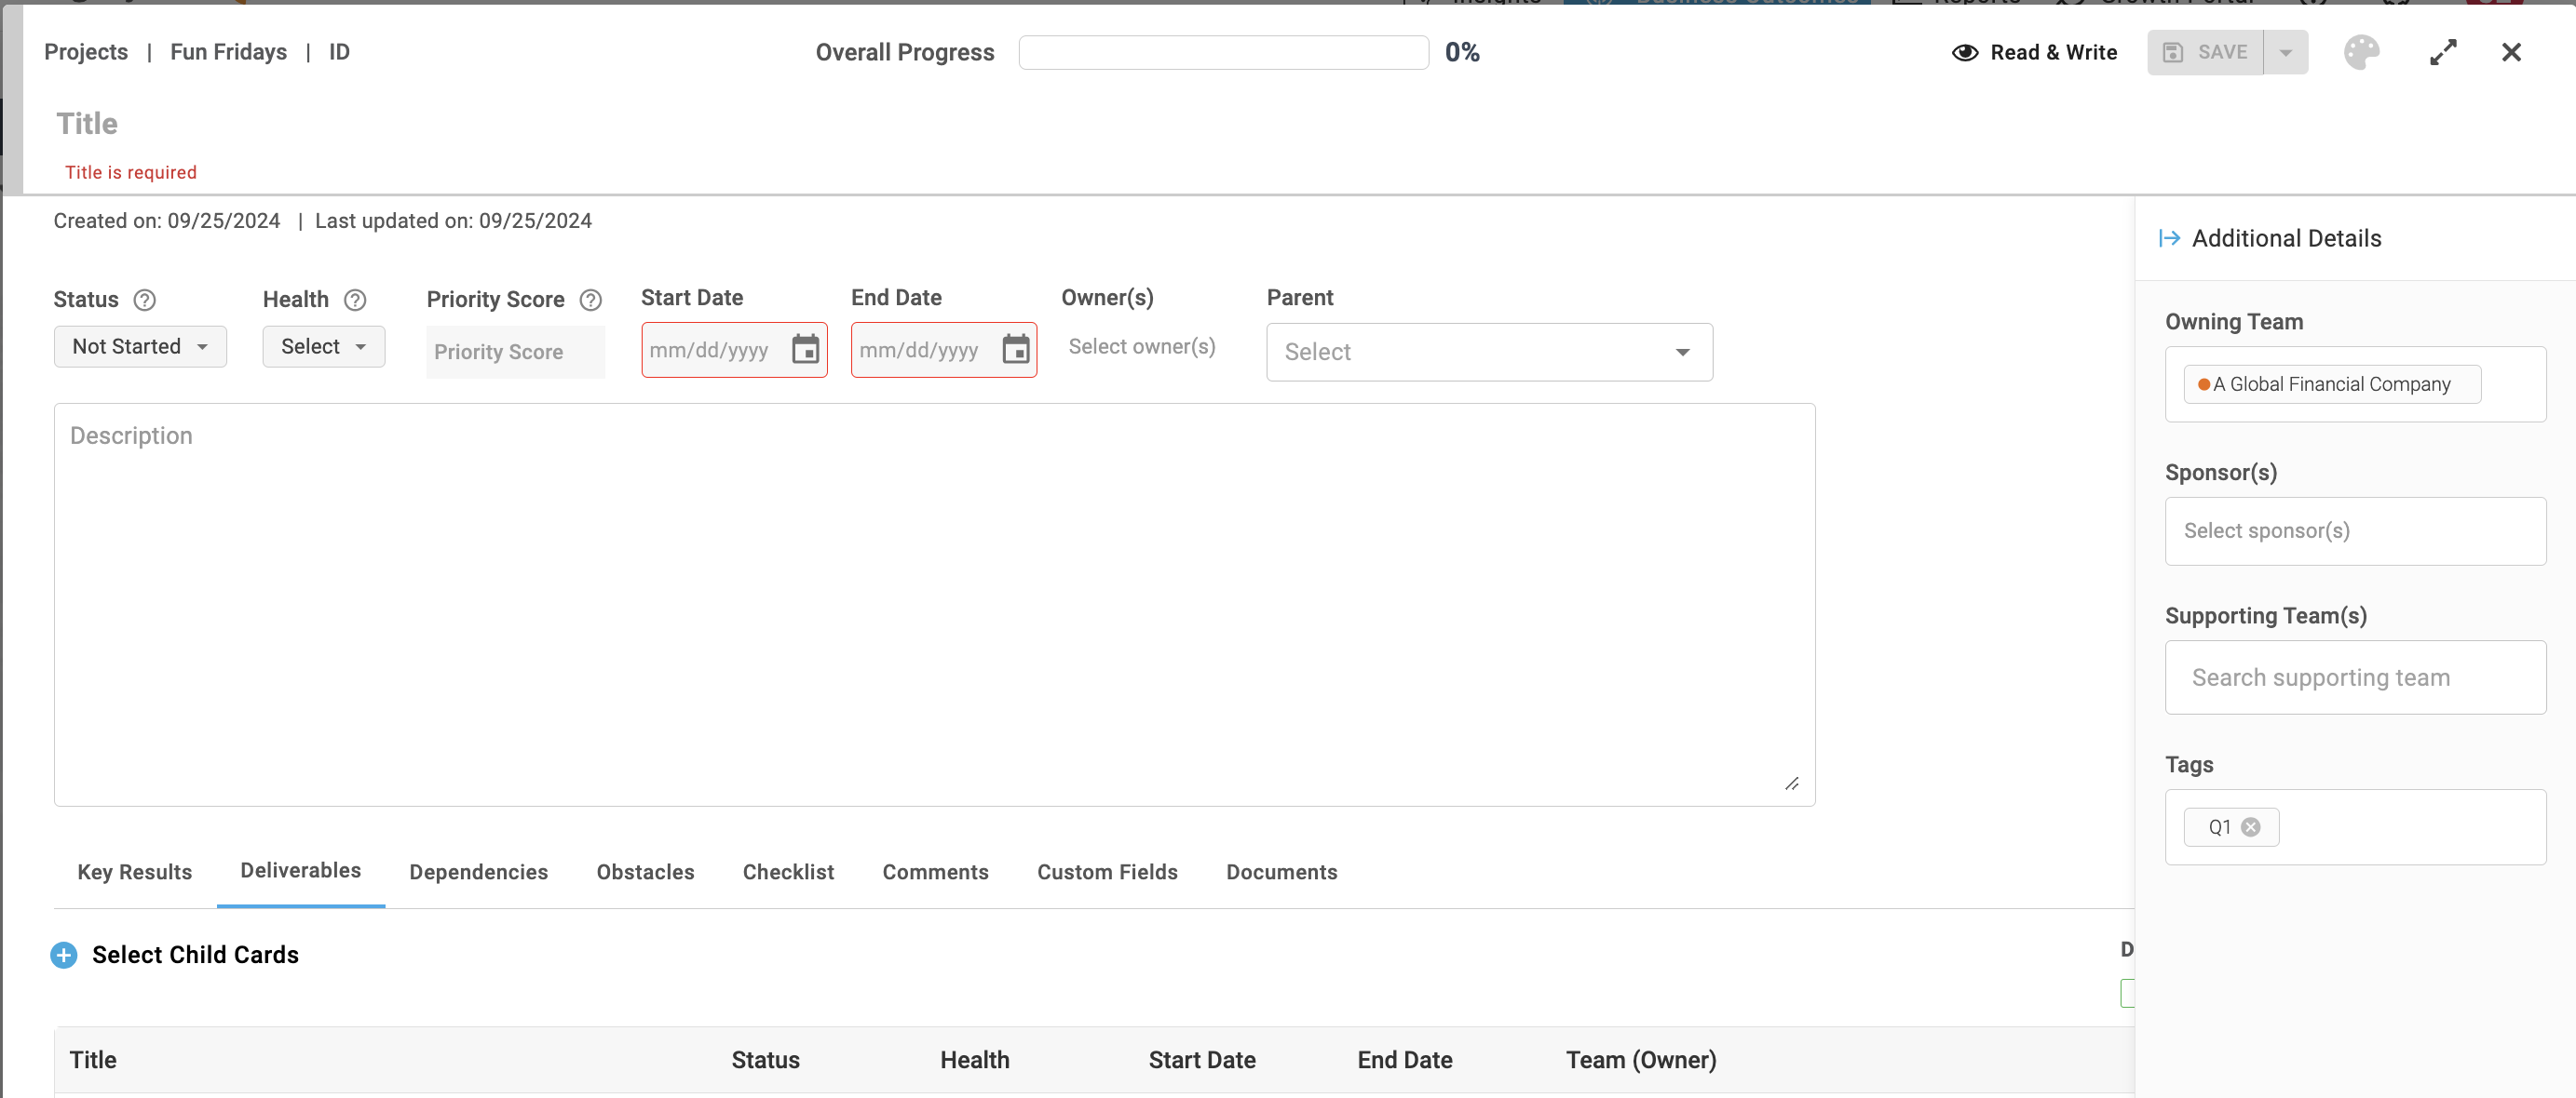This screenshot has width=2576, height=1098.
Task: Close the project card panel
Action: pyautogui.click(x=2511, y=52)
